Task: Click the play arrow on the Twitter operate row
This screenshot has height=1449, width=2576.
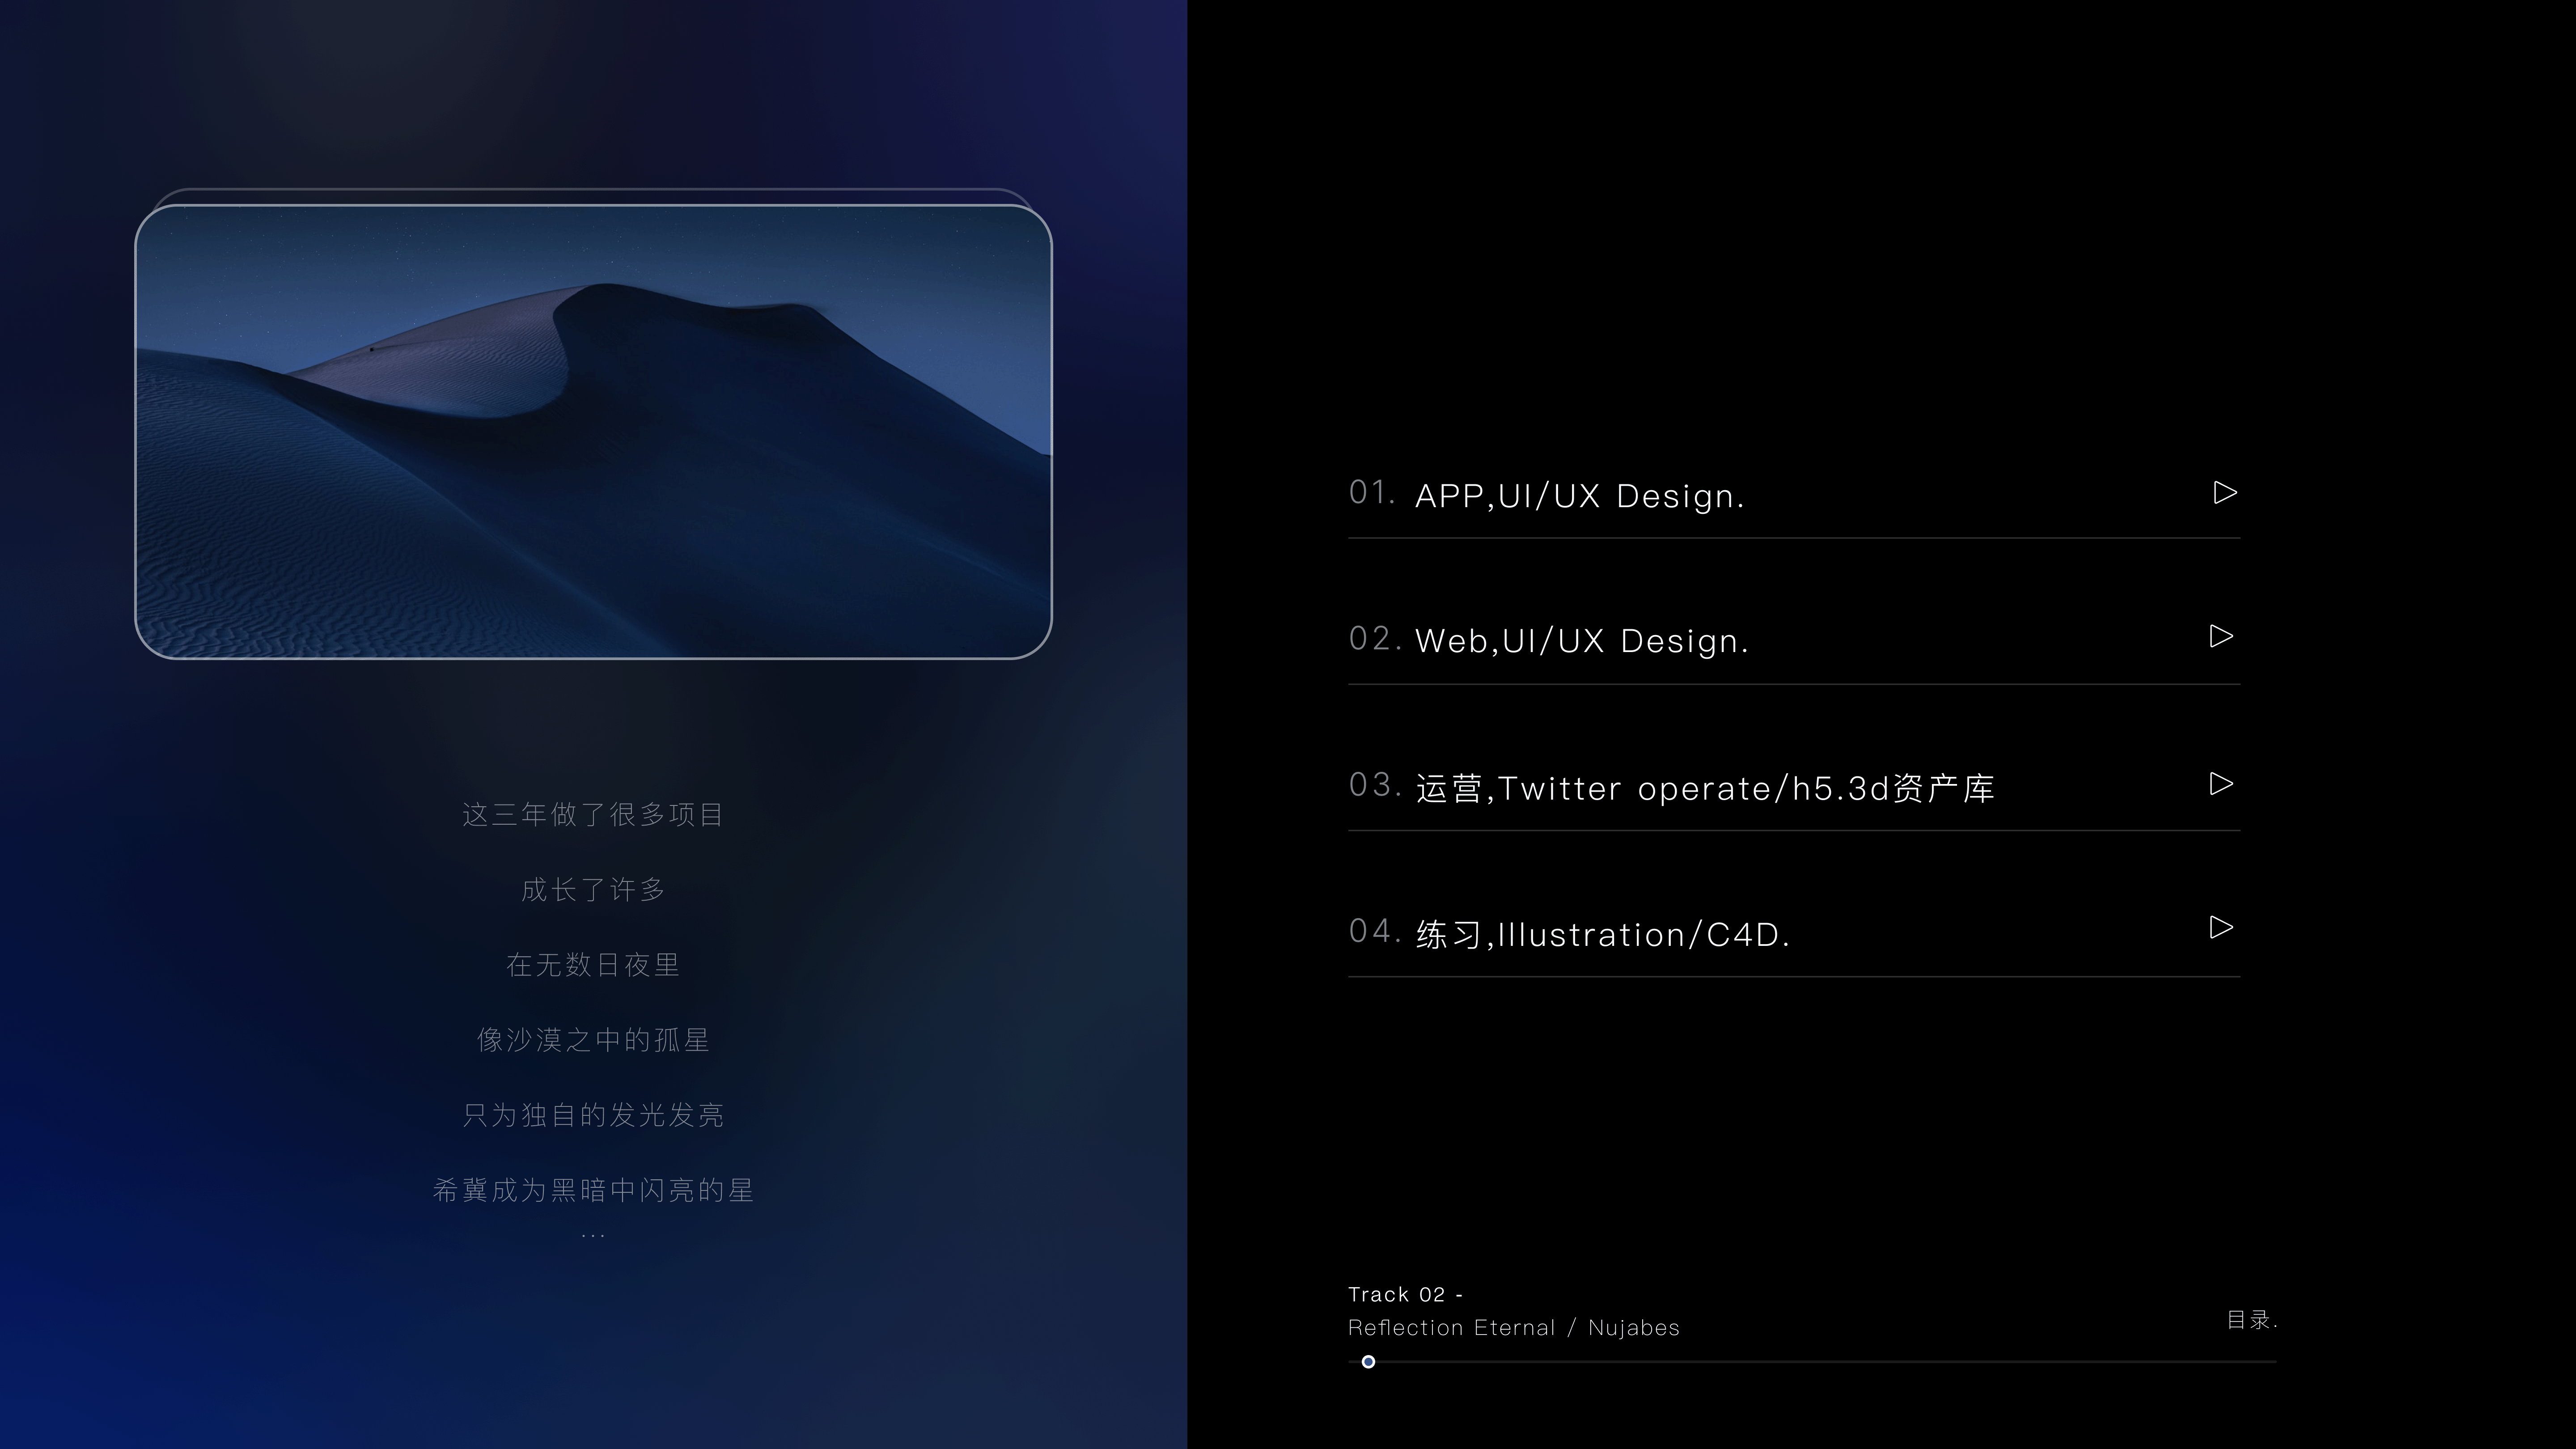Action: tap(2221, 783)
